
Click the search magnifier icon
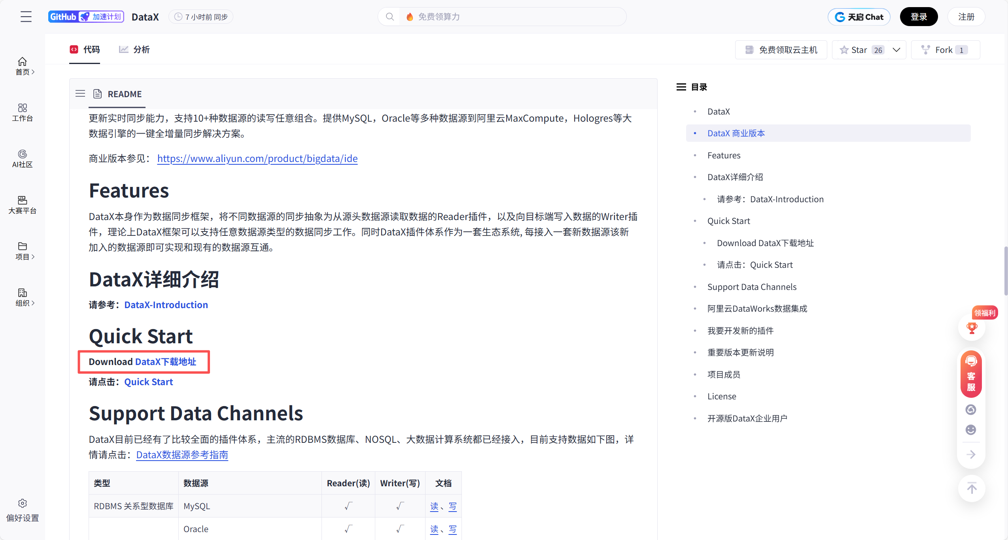pos(390,17)
